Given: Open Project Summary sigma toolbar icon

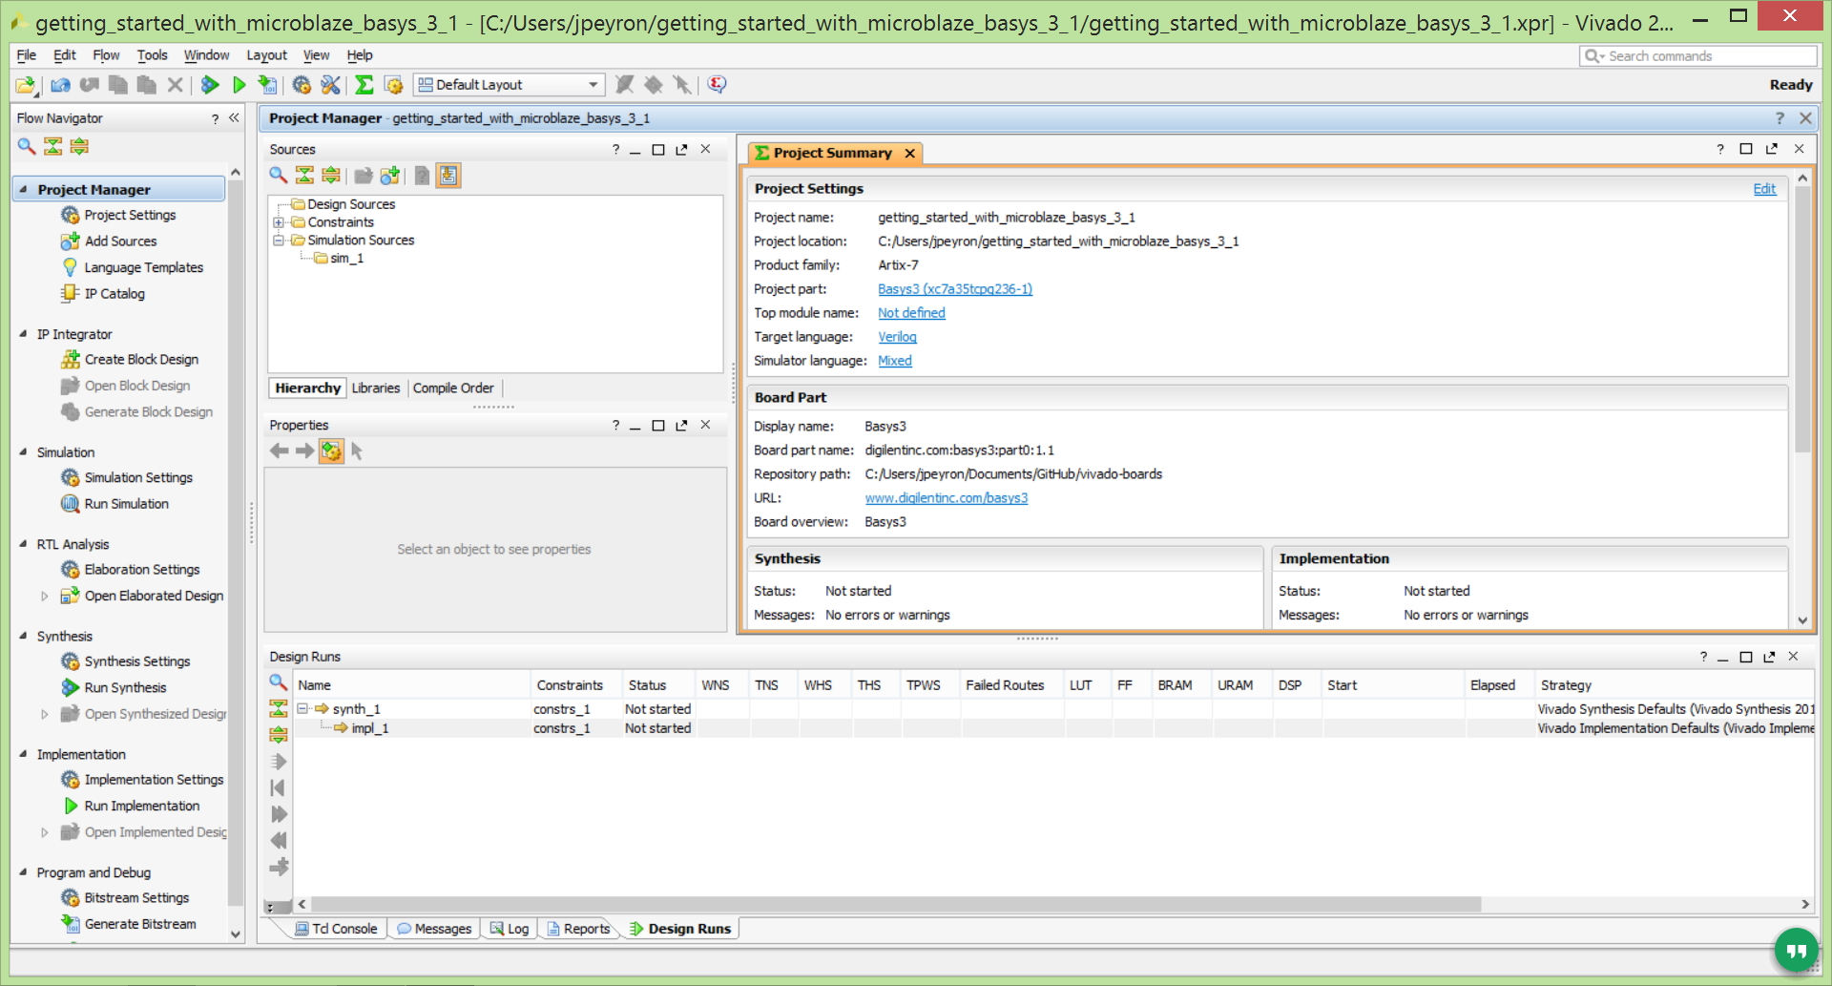Looking at the screenshot, I should (364, 85).
